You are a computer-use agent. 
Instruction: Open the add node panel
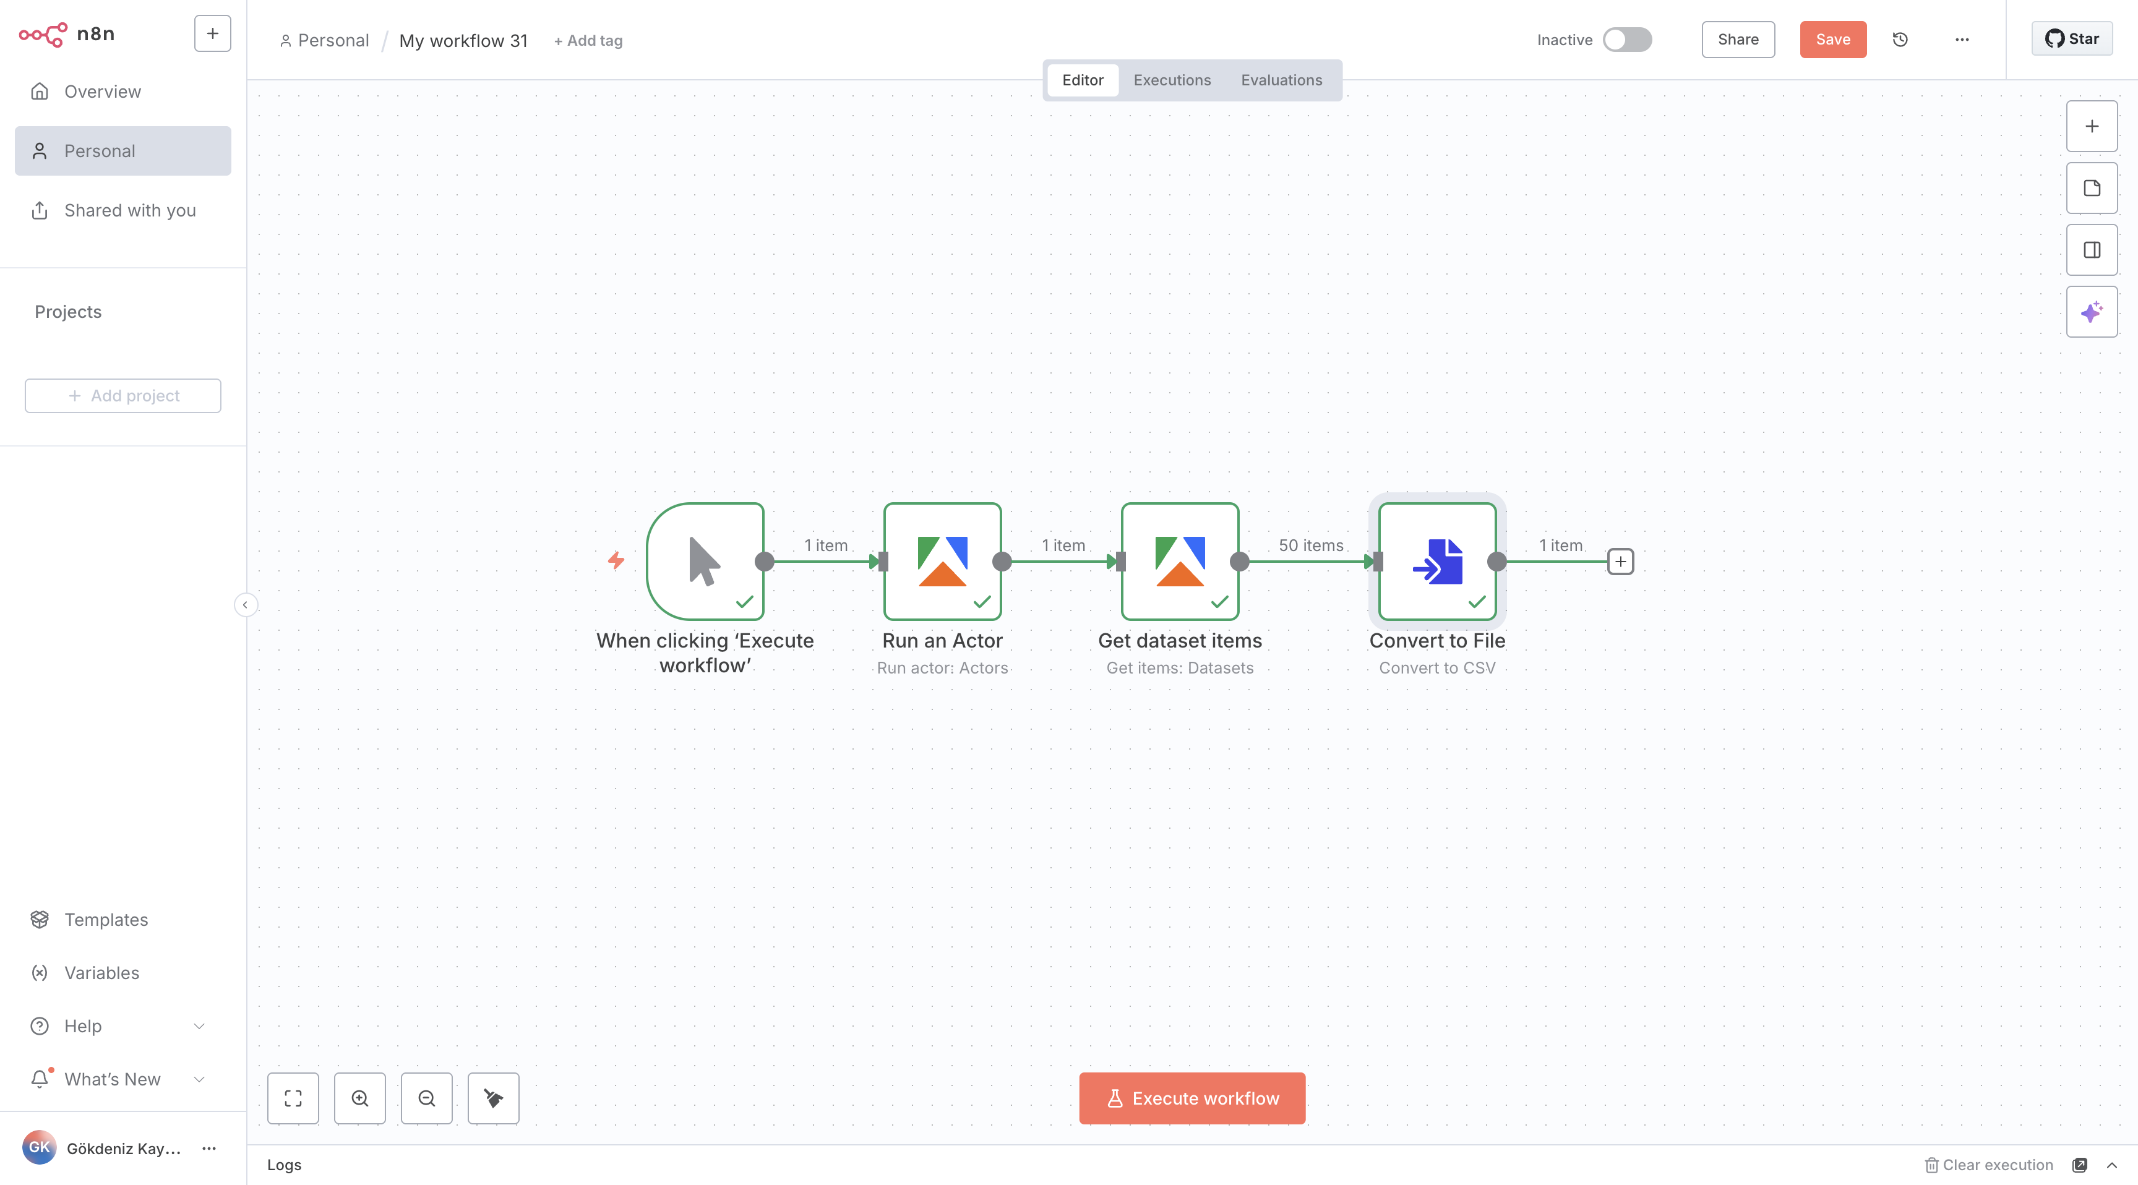point(2091,126)
